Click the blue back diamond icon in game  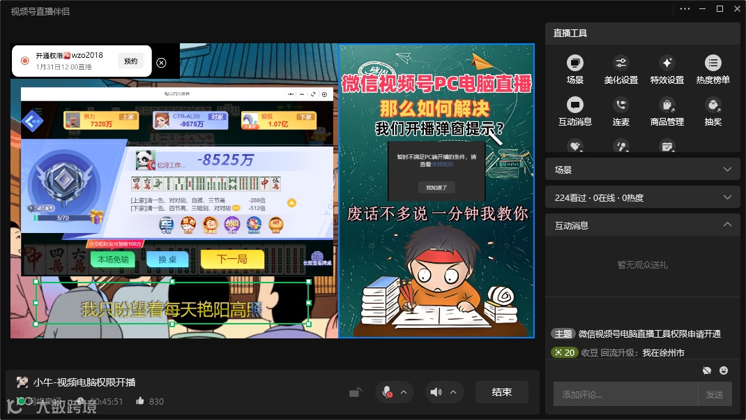pyautogui.click(x=32, y=121)
